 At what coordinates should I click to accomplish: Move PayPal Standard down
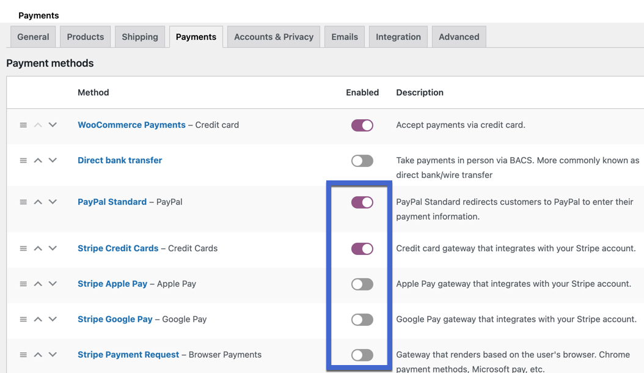[53, 202]
